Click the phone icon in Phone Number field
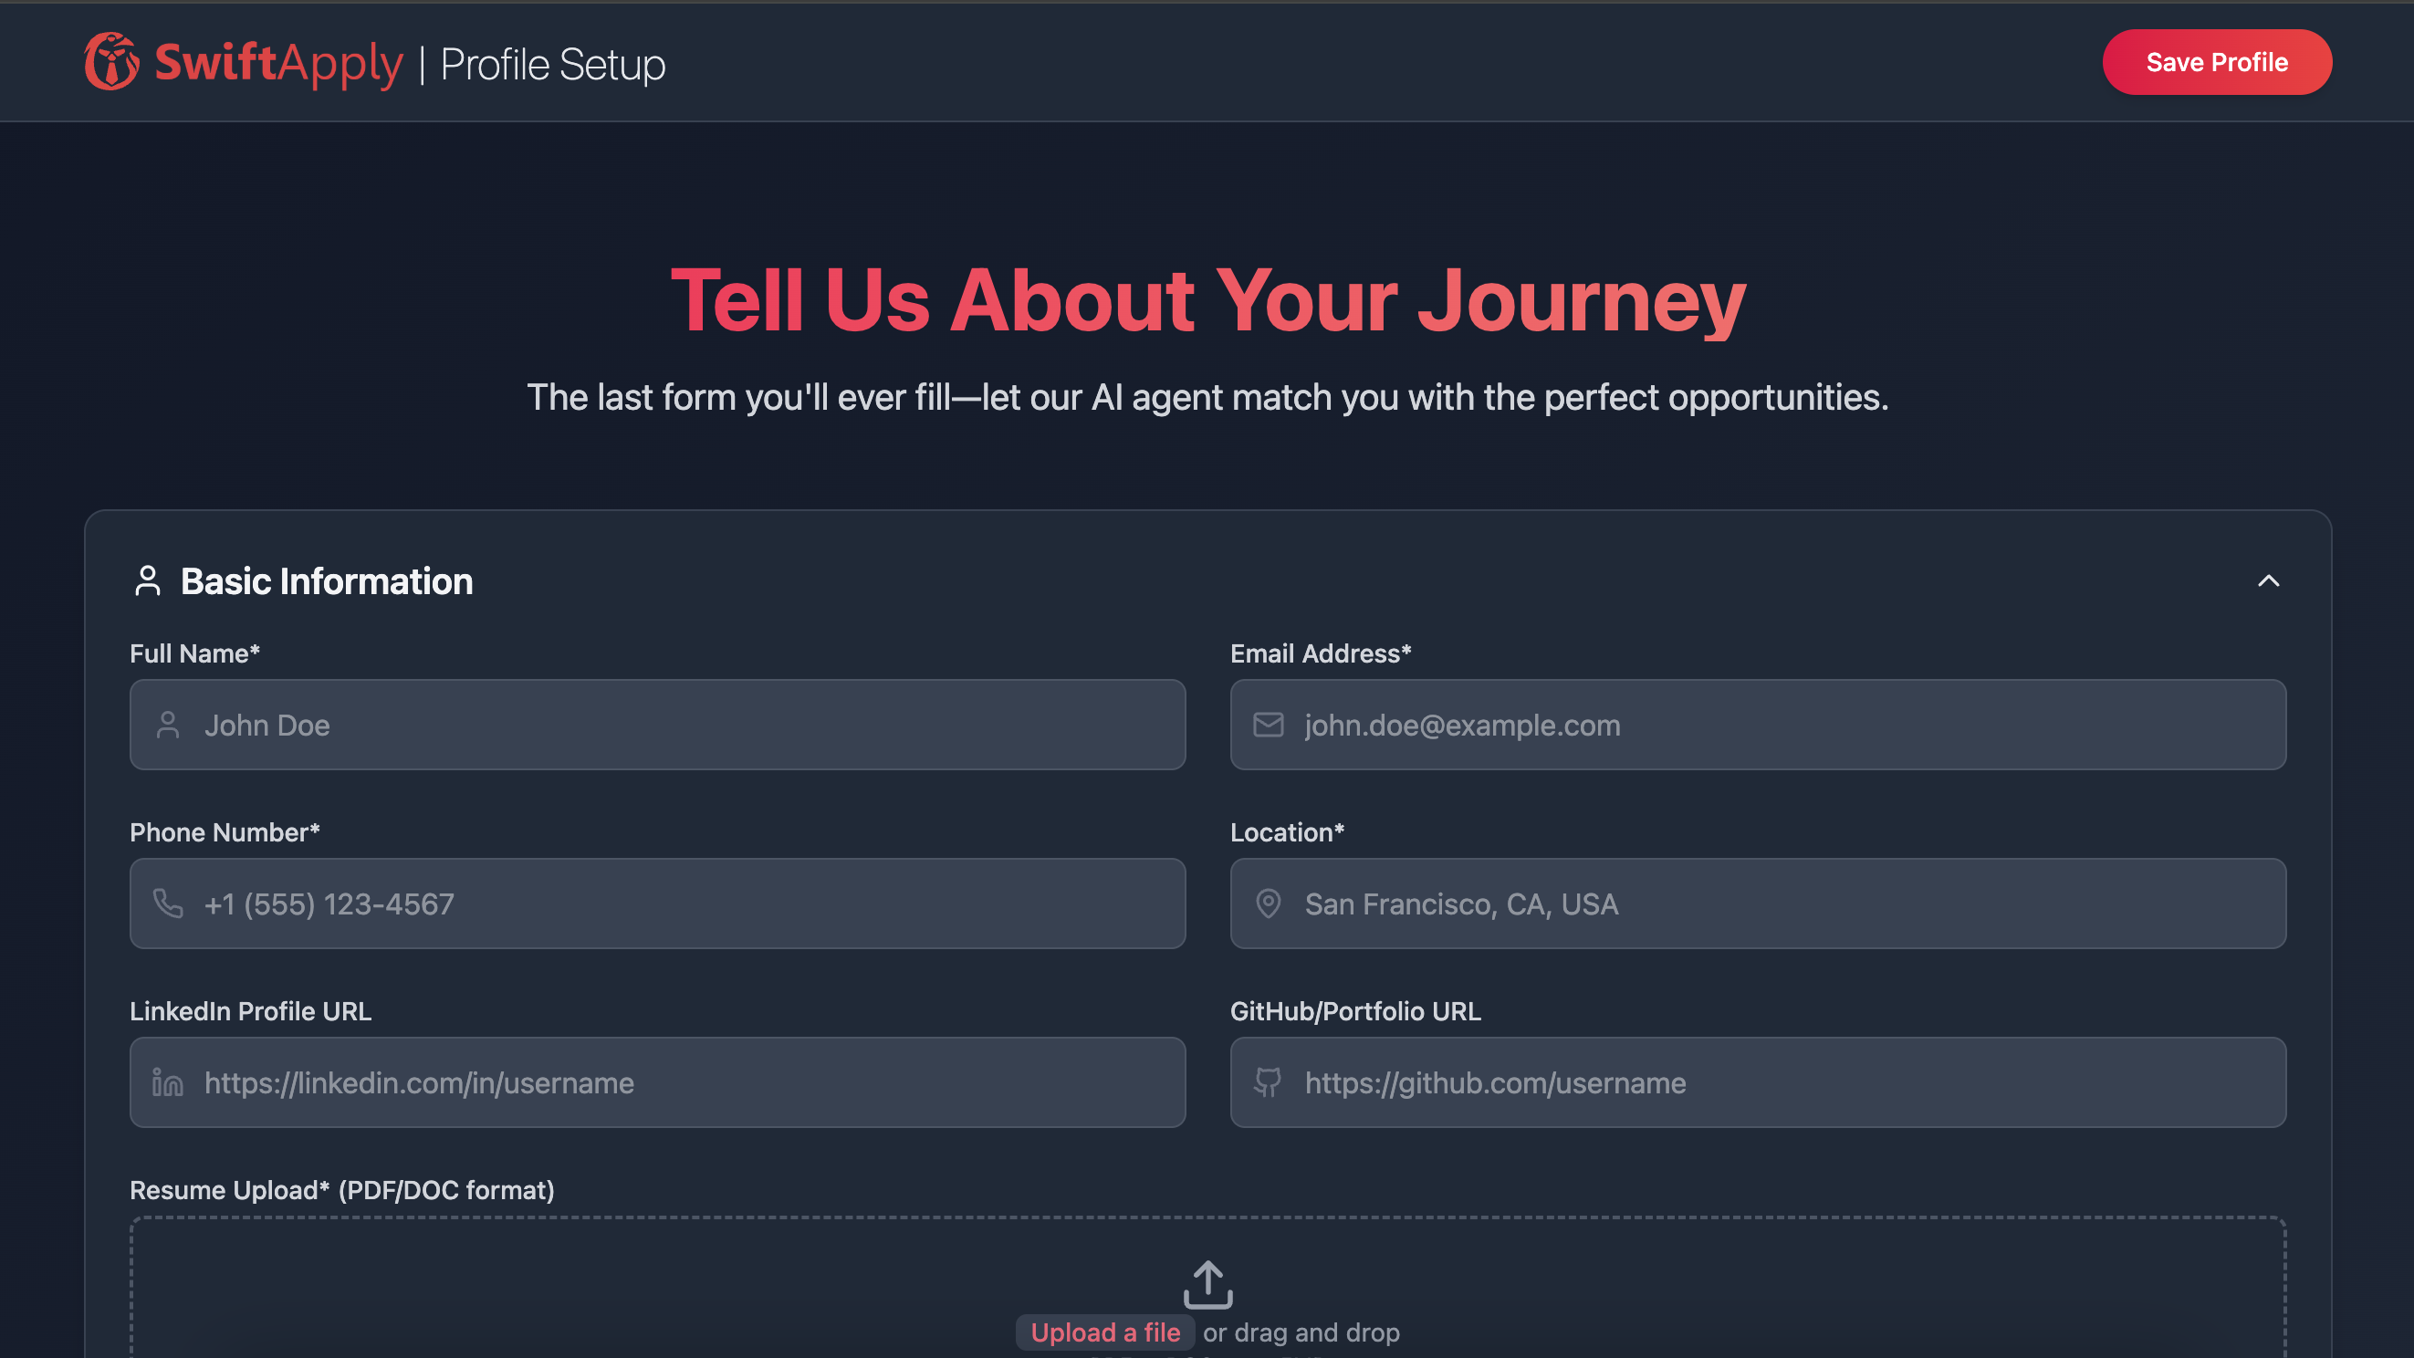 coord(168,904)
